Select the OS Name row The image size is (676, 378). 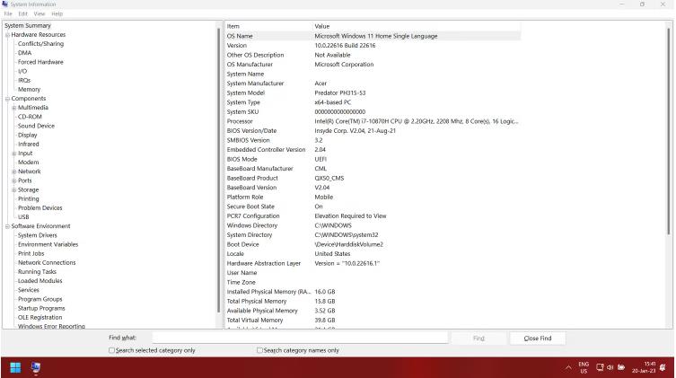click(x=373, y=36)
